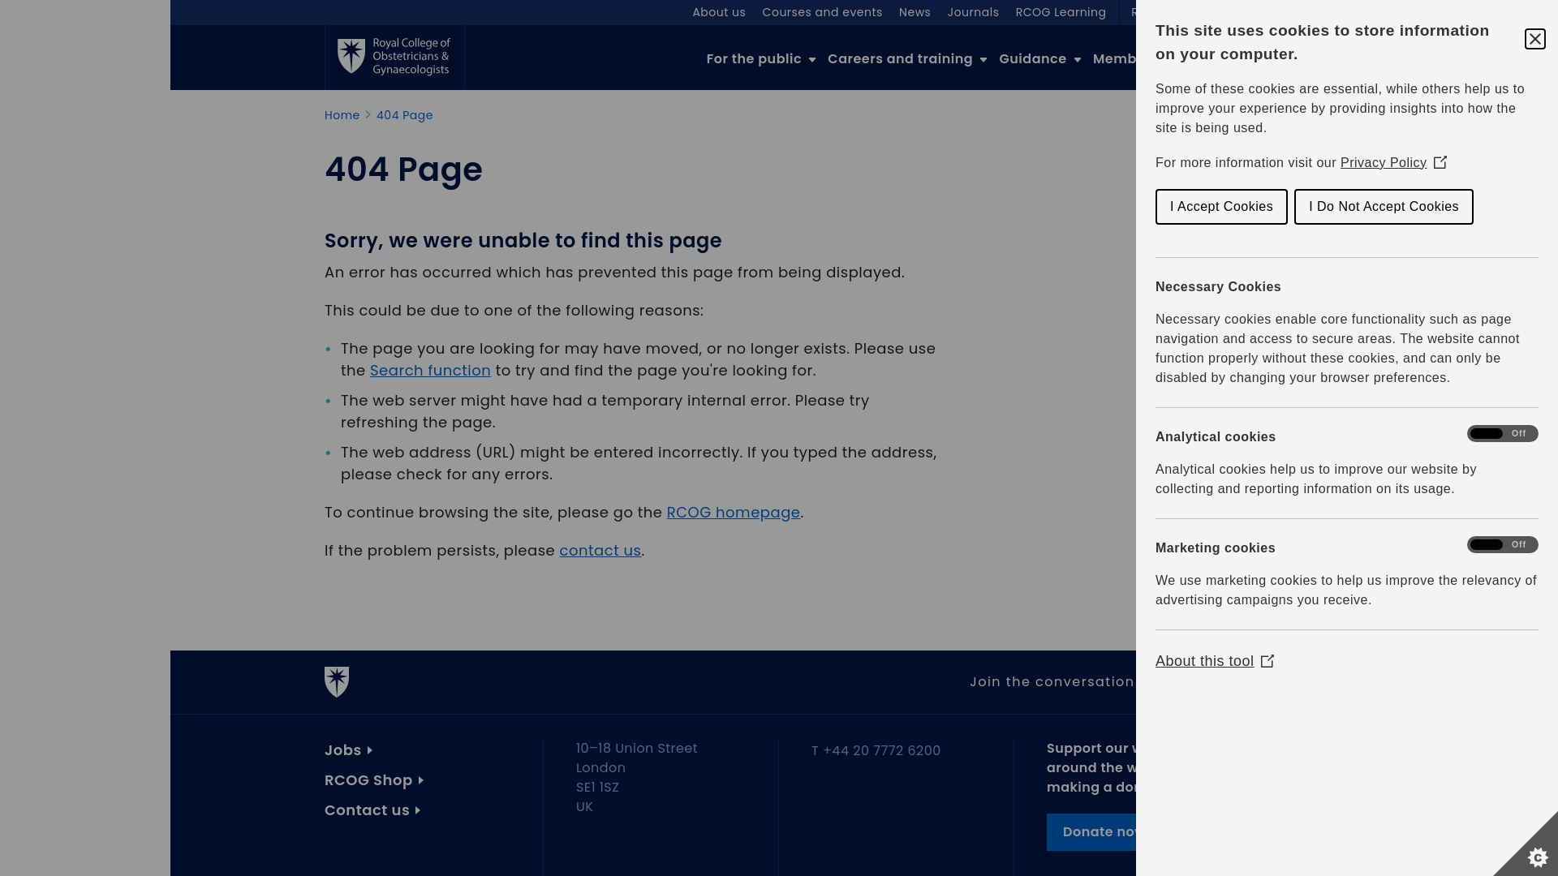Click the 10–18 Union Street address line
This screenshot has height=876, width=1558.
(637, 749)
